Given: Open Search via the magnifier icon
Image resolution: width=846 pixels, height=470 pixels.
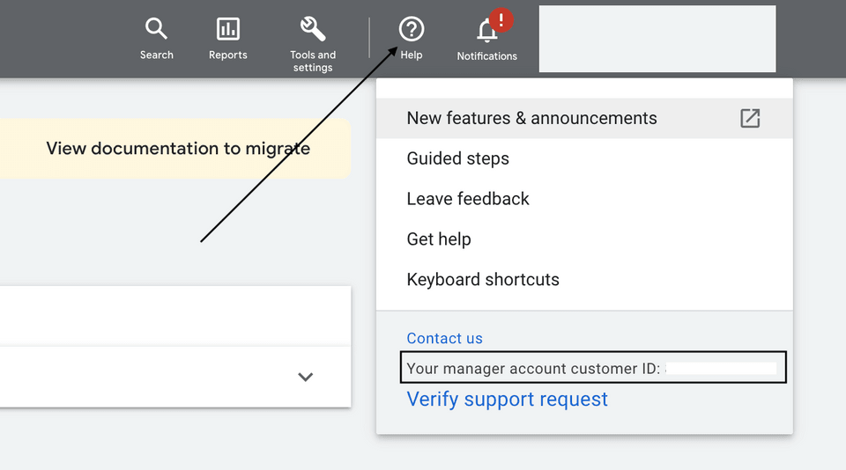Looking at the screenshot, I should (157, 28).
